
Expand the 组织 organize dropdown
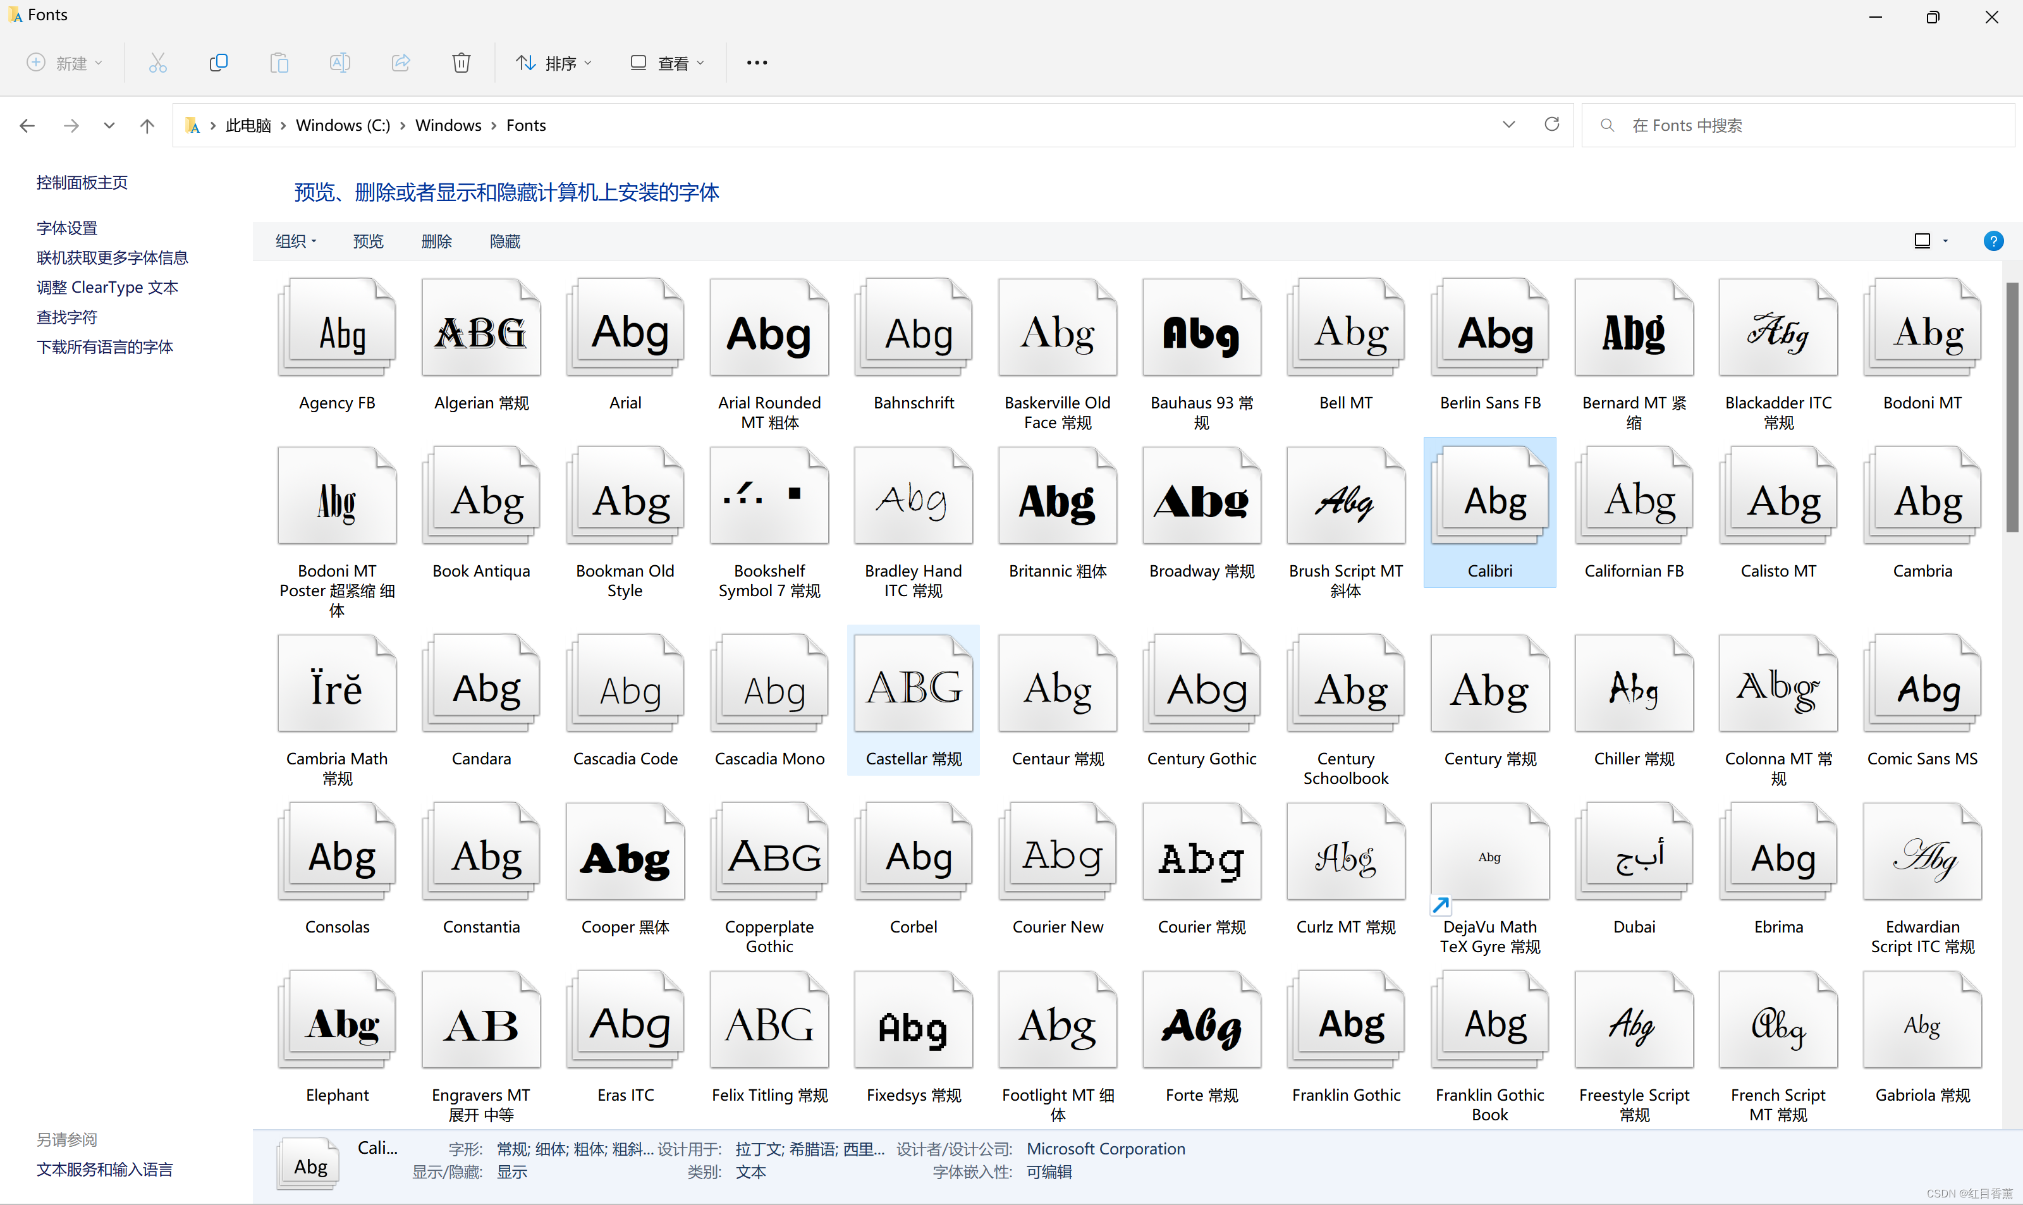click(295, 241)
